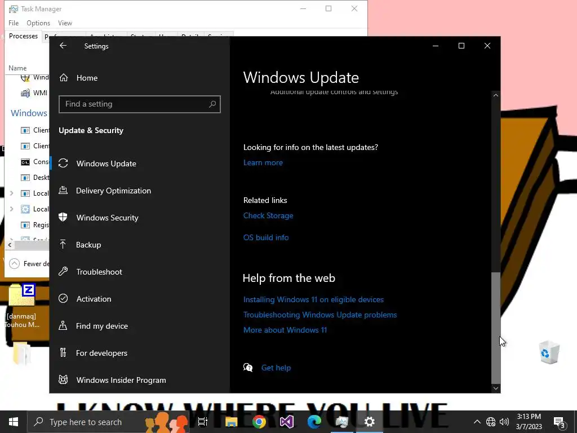Click the Get help link text
This screenshot has width=577, height=433.
pyautogui.click(x=276, y=368)
